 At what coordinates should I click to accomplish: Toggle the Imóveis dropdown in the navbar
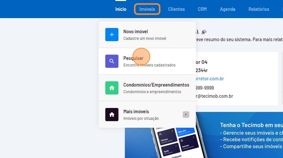[x=147, y=9]
